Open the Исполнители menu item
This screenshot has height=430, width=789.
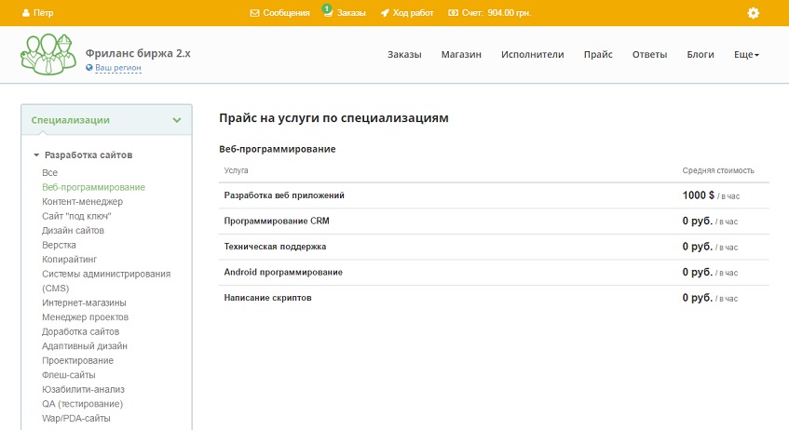click(533, 54)
